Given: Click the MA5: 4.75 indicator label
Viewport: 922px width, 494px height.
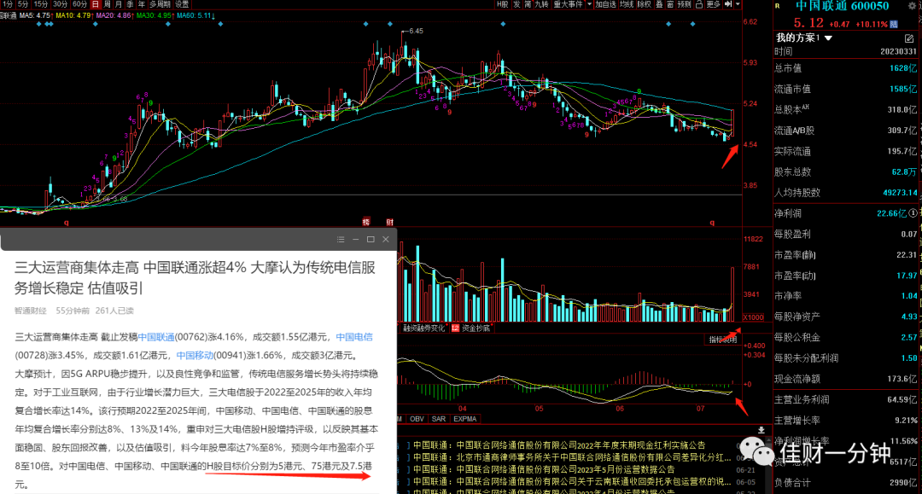Looking at the screenshot, I should click(x=37, y=16).
